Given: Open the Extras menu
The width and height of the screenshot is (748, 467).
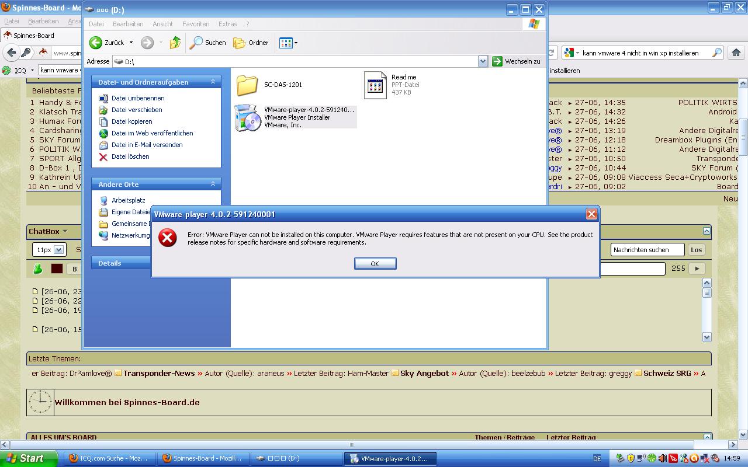Looking at the screenshot, I should pyautogui.click(x=227, y=24).
